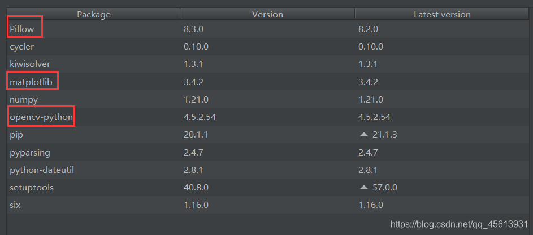Select the cycler package row
Screen dimensions: 533x235
click(268, 46)
